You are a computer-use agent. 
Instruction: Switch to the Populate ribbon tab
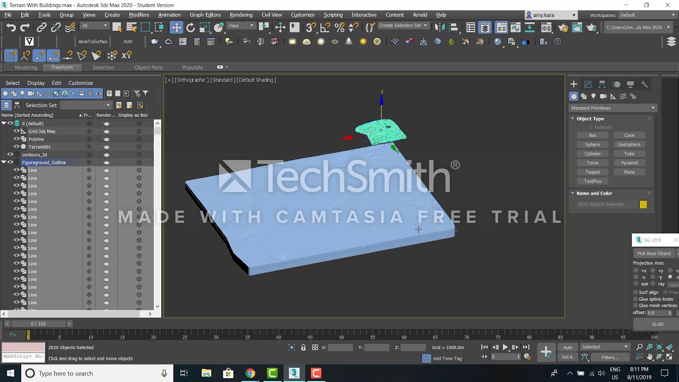(193, 67)
